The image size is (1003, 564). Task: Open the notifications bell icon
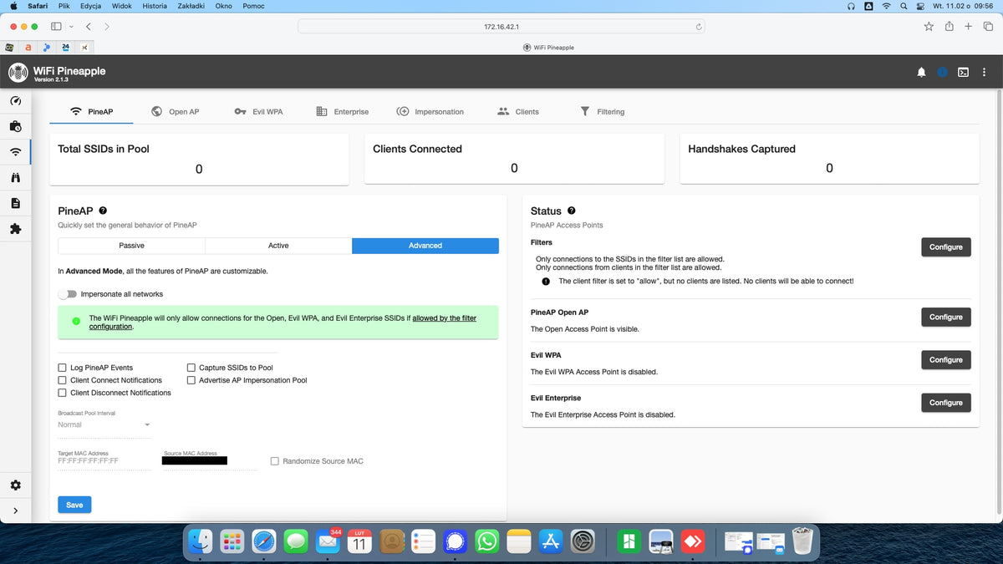(x=921, y=73)
